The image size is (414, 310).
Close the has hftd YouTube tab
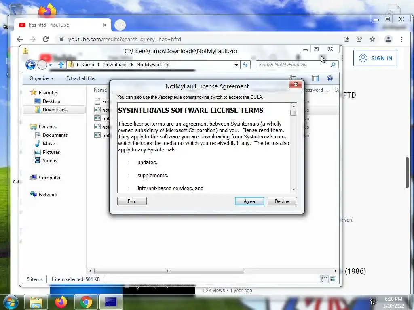coord(105,25)
